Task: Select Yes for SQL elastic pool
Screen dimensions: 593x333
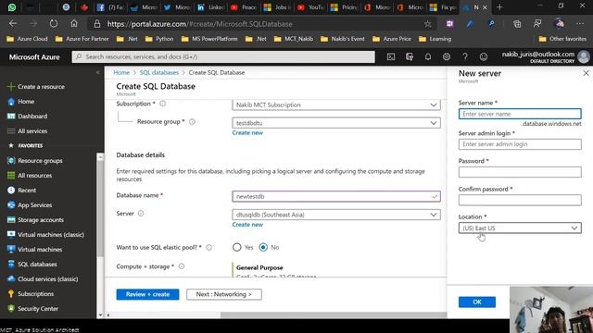Action: click(x=237, y=247)
